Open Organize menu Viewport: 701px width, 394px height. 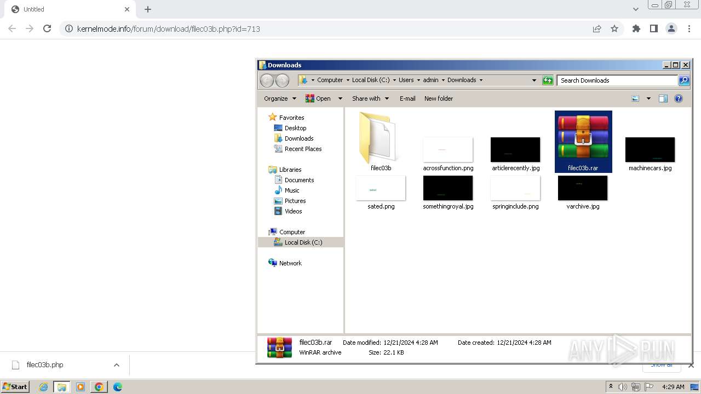pyautogui.click(x=280, y=99)
